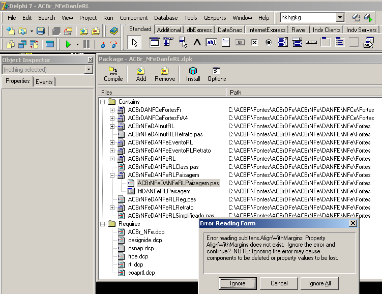The height and width of the screenshot is (294, 382).
Task: Click Ignore in the error dialog
Action: [x=238, y=283]
